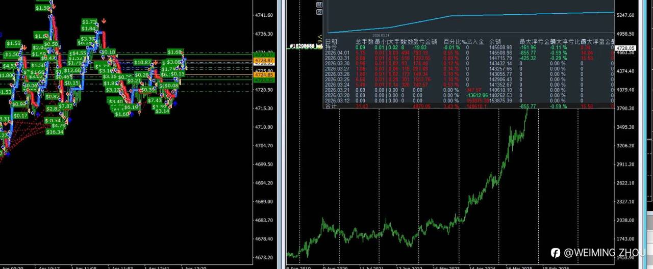653x269 pixels.
Task: Click the $4.79 profit label
Action: (58, 125)
